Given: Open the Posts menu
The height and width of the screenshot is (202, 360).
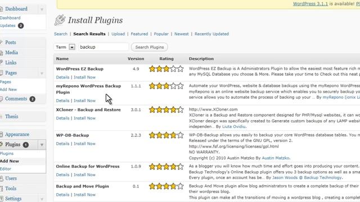Looking at the screenshot, I should (11, 43).
